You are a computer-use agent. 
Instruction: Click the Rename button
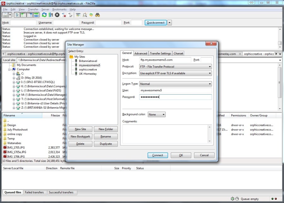106,137
